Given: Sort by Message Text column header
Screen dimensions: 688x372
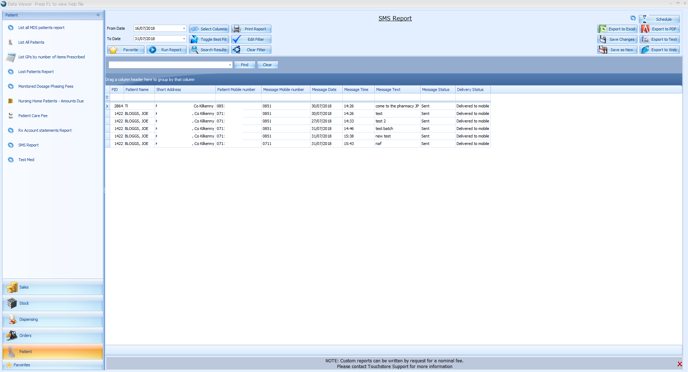Looking at the screenshot, I should pos(397,90).
